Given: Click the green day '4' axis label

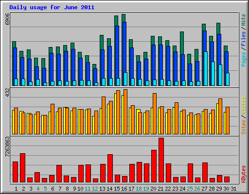Looking at the screenshot, I should (38, 189).
